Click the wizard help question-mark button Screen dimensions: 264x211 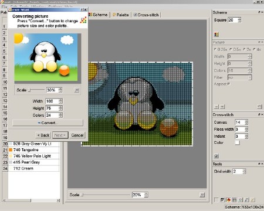click(82, 9)
